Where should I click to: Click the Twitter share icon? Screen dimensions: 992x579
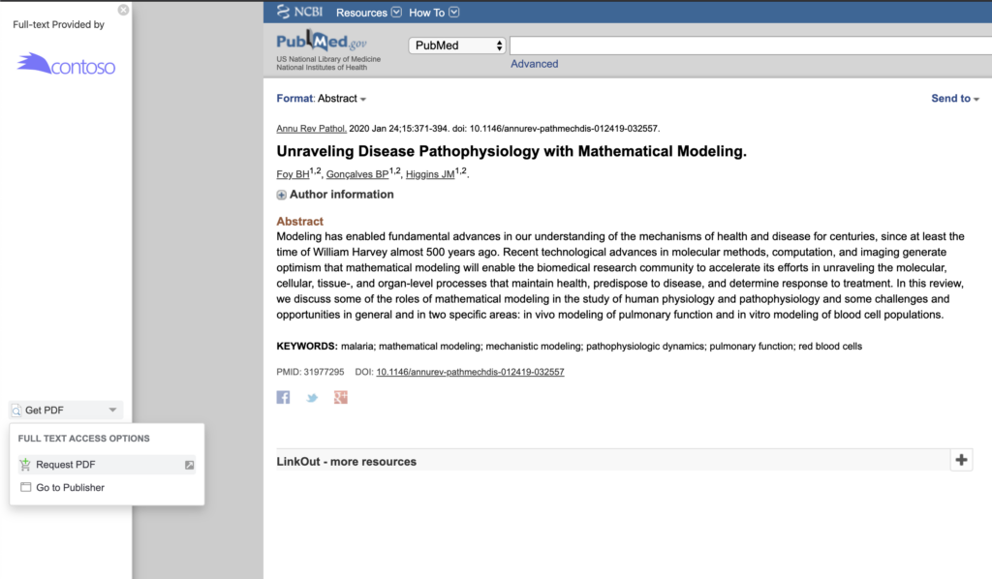point(312,397)
